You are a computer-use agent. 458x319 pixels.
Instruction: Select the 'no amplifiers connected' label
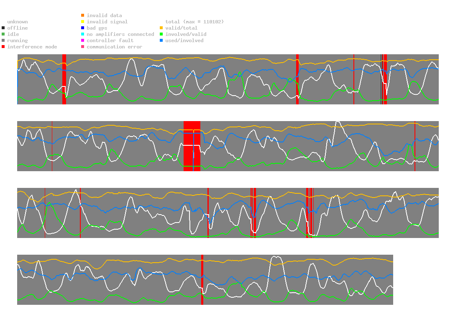click(120, 34)
